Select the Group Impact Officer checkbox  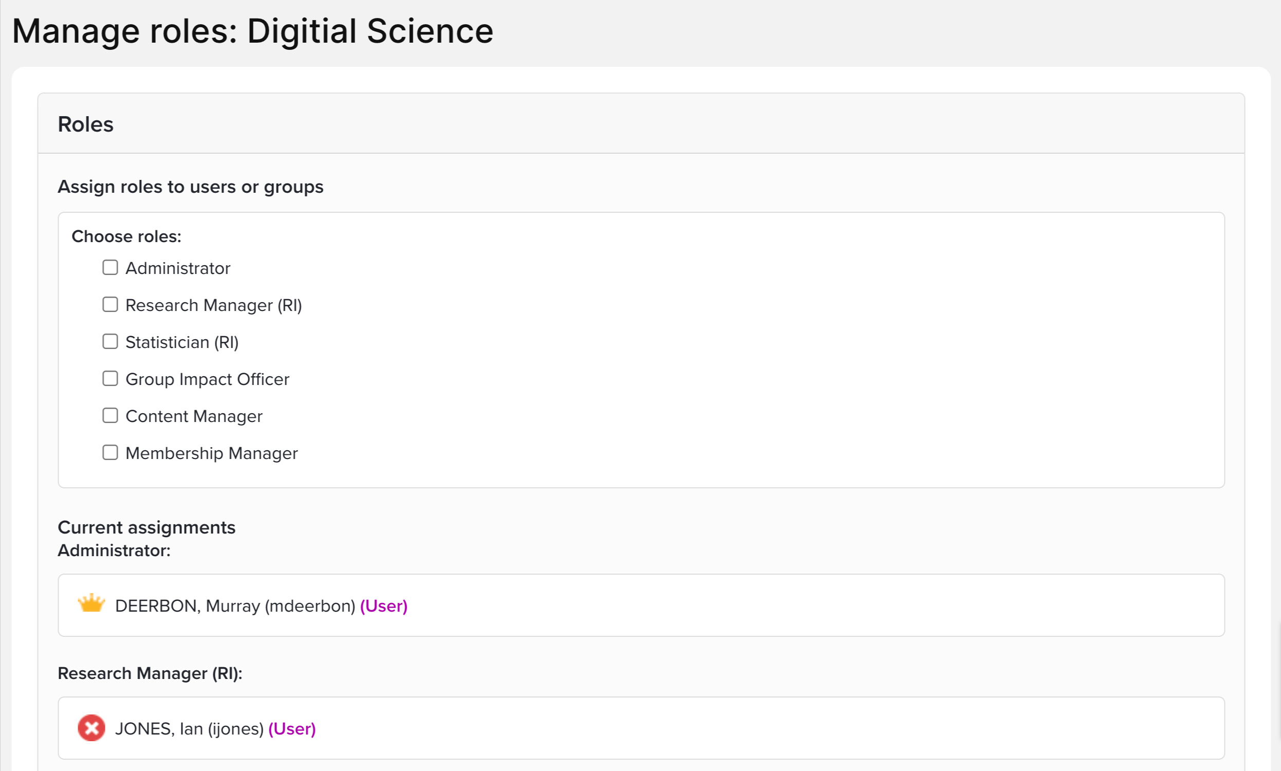pyautogui.click(x=110, y=379)
